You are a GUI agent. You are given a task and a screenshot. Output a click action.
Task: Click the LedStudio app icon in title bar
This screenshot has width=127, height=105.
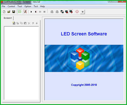click(2, 2)
